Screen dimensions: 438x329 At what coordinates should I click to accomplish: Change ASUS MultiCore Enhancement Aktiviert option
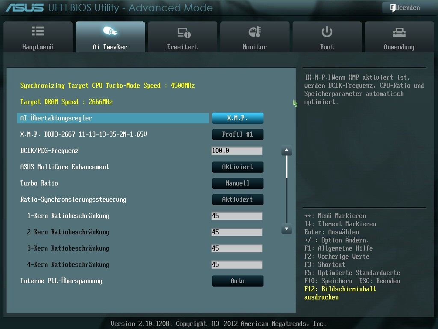click(237, 167)
